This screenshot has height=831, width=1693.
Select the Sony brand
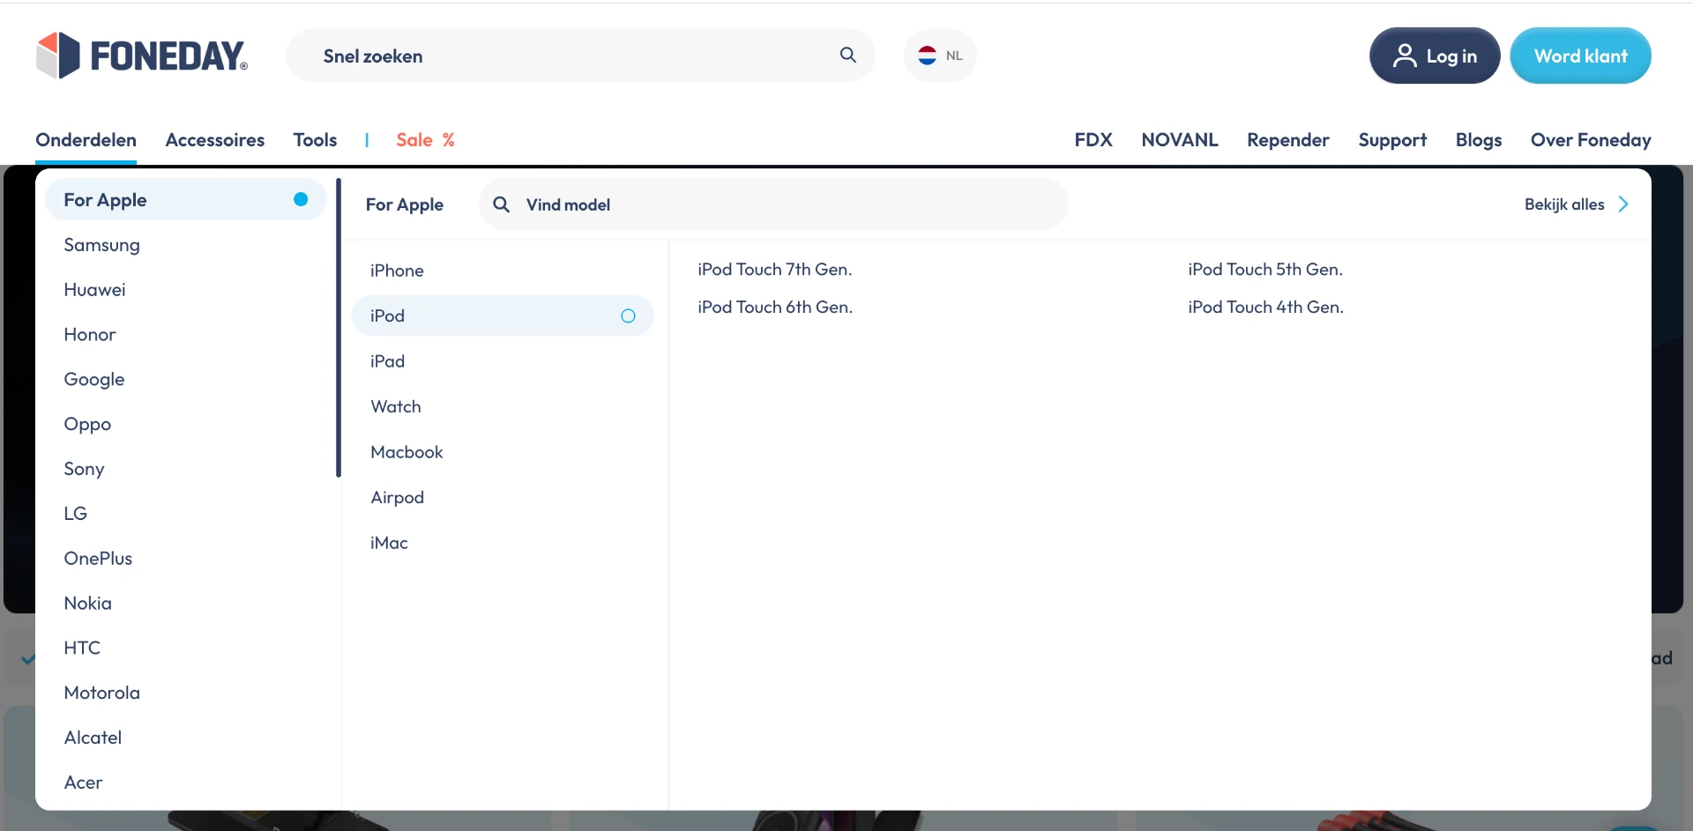pos(84,469)
